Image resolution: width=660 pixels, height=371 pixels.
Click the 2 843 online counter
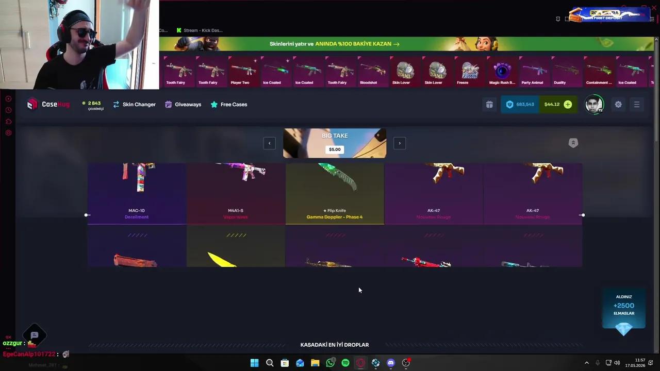tap(93, 106)
